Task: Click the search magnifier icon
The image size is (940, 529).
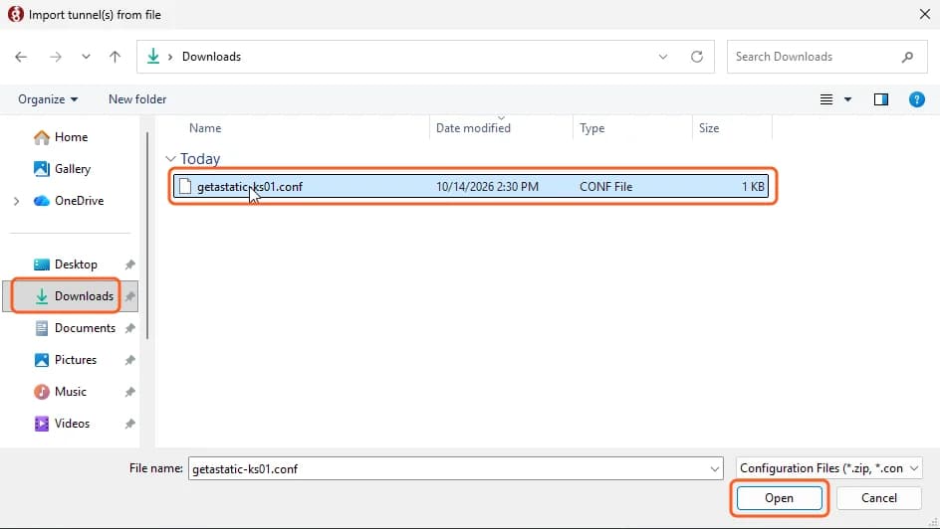Action: coord(907,57)
